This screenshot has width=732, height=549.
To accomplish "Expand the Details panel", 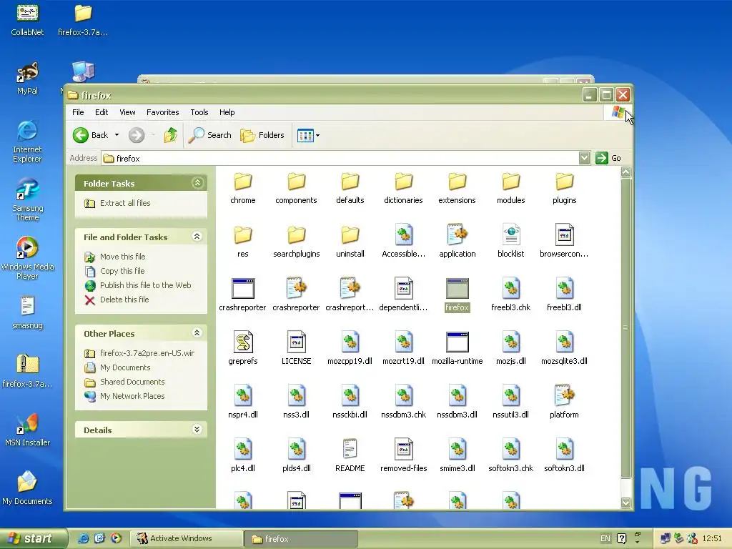I will 197,430.
